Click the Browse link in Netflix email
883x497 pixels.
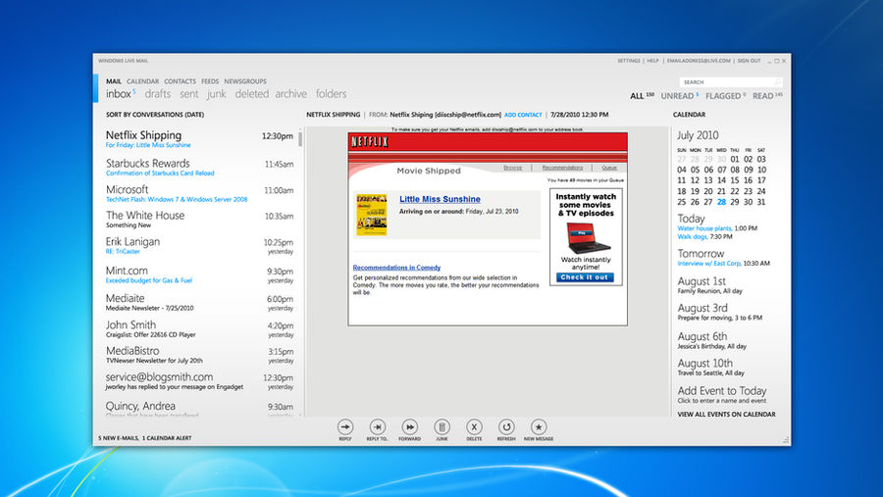512,168
